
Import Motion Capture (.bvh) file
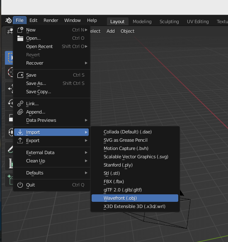click(135, 148)
